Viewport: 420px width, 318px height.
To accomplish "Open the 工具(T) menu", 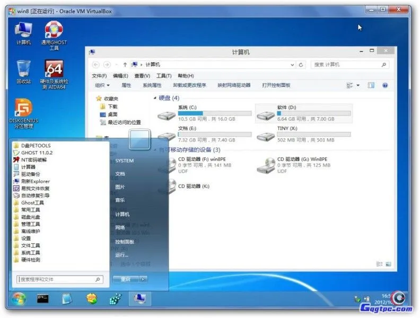I will [x=164, y=76].
